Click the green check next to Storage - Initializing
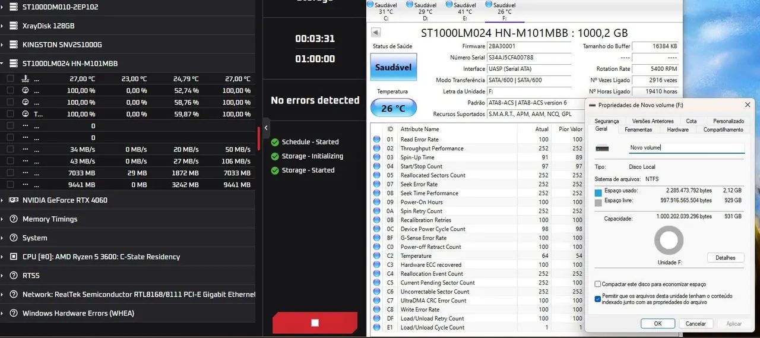This screenshot has height=338, width=760. click(274, 156)
